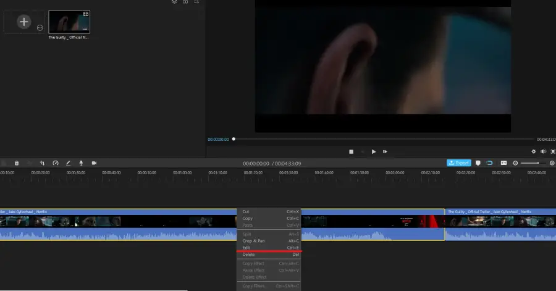Select the second Guilty trailer clip on timeline
The image size is (556, 291).
[500, 225]
